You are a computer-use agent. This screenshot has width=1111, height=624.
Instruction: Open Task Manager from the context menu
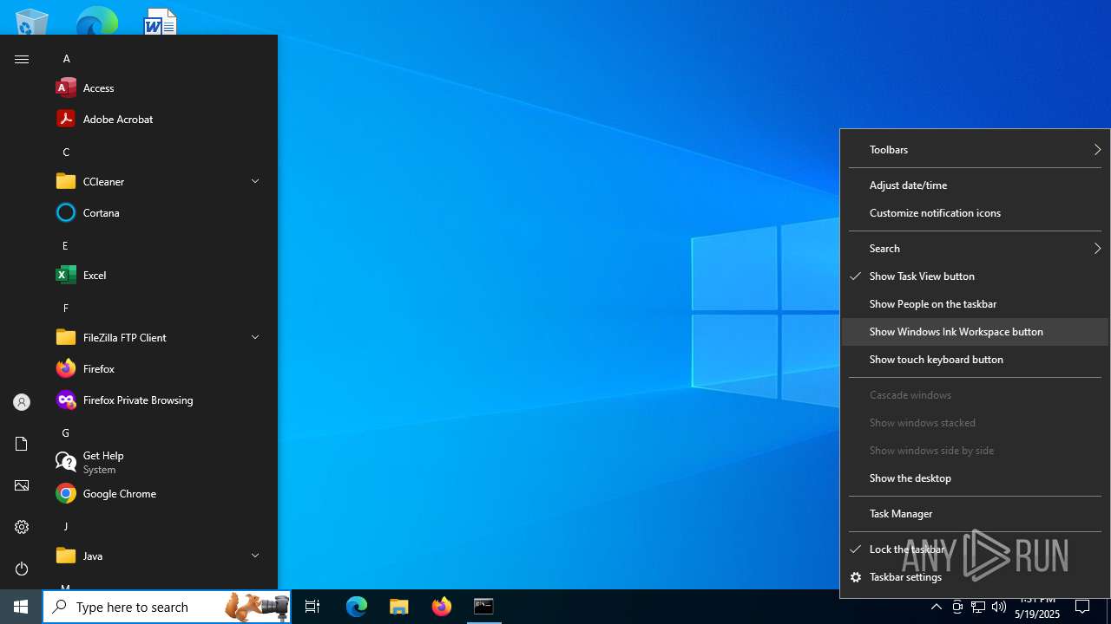pos(975,514)
